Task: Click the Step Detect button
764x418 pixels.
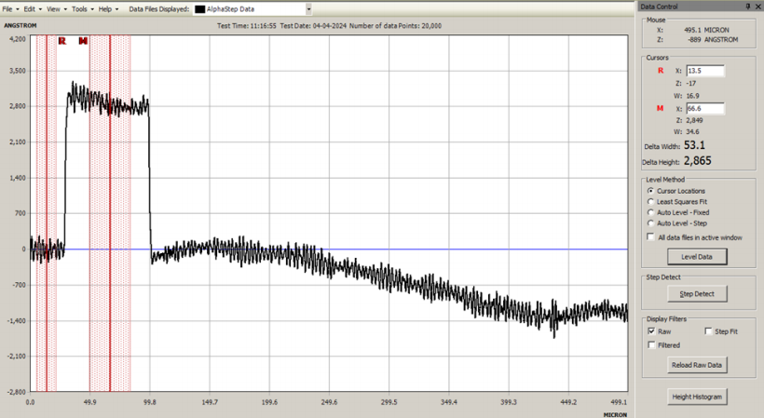Action: pos(697,294)
